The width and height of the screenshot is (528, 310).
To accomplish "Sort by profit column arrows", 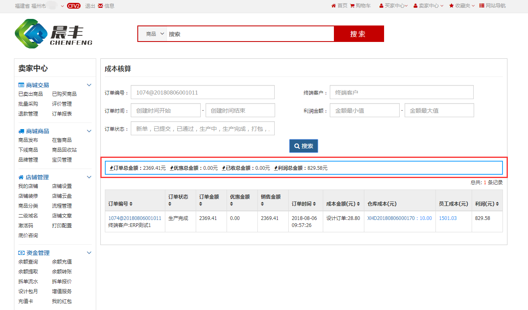I will click(497, 204).
